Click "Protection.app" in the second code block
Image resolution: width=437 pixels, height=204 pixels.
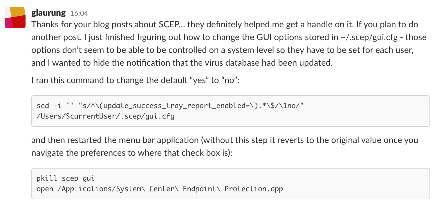254,189
